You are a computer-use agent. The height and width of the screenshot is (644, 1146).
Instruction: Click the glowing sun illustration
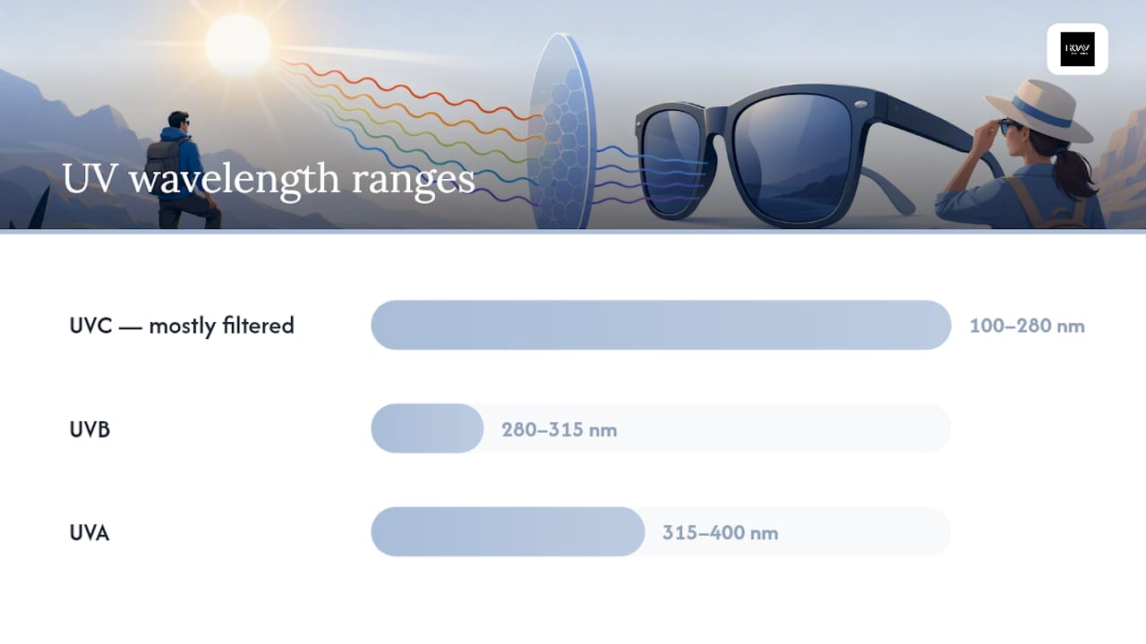coord(237,45)
